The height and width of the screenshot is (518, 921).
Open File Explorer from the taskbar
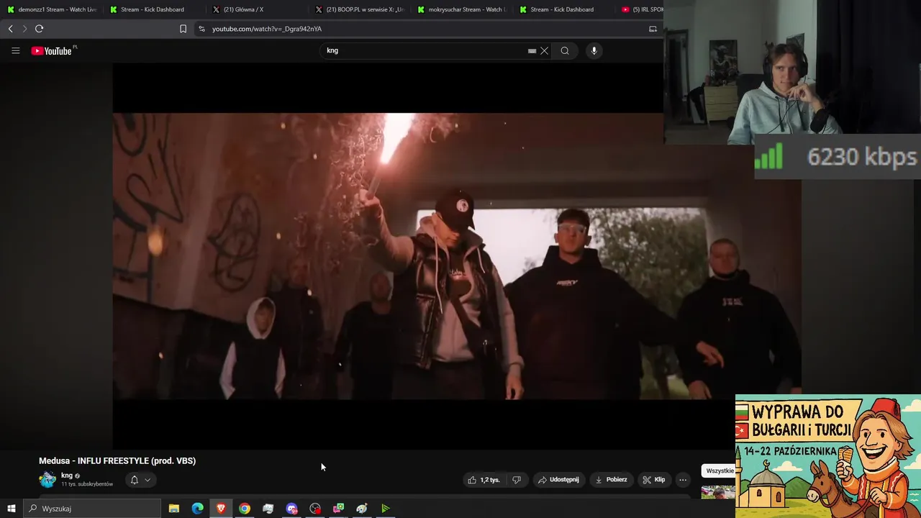click(174, 509)
